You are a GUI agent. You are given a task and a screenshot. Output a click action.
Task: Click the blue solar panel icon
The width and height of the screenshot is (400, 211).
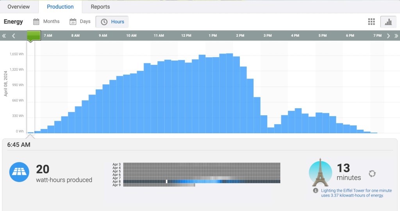[19, 172]
